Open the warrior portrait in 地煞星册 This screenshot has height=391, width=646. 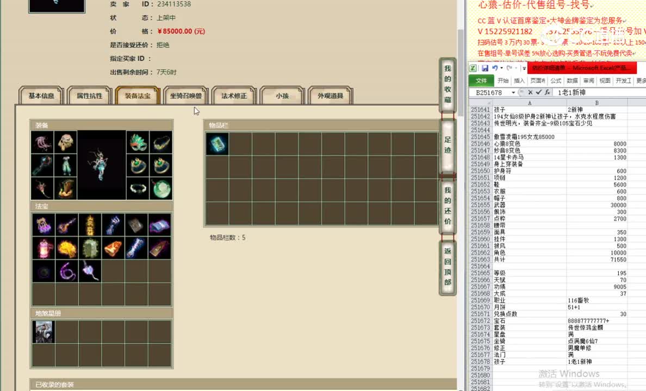point(44,332)
